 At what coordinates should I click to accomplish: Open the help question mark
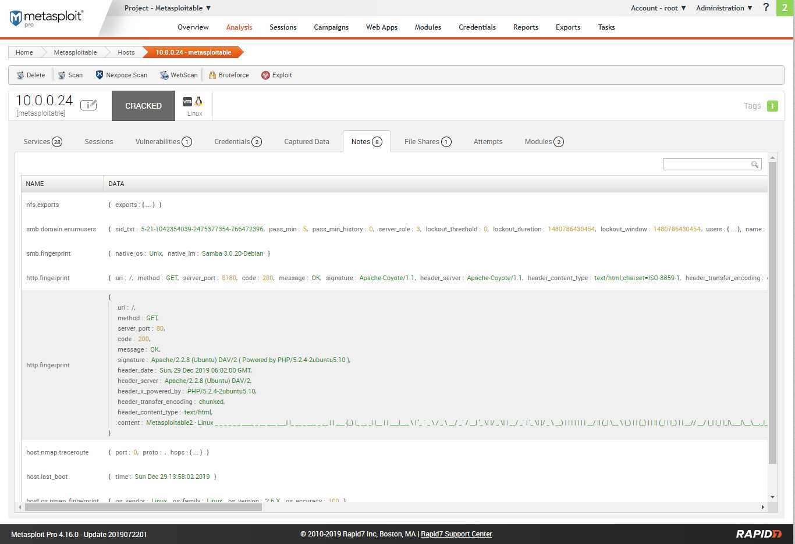point(766,8)
